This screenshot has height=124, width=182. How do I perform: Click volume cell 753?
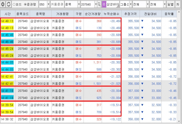(x=99, y=56)
